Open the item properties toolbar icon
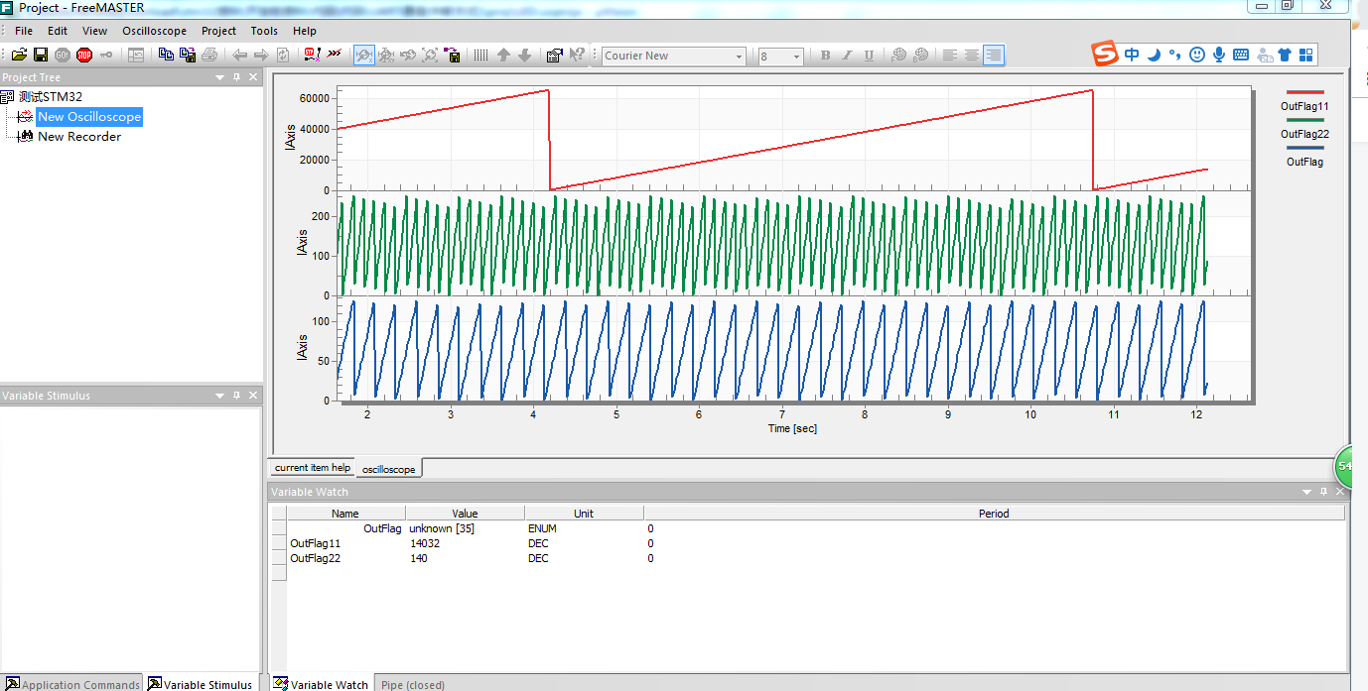Image resolution: width=1368 pixels, height=691 pixels. point(554,55)
